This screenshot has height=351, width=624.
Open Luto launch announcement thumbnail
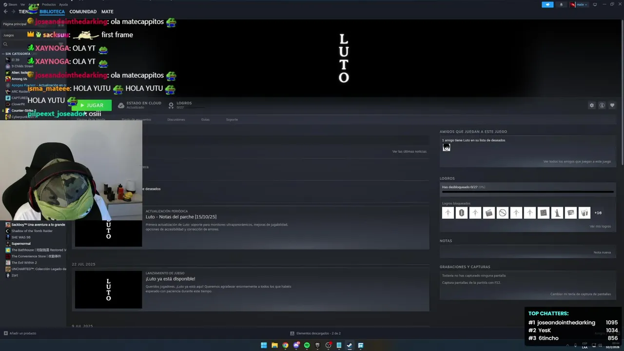click(108, 290)
